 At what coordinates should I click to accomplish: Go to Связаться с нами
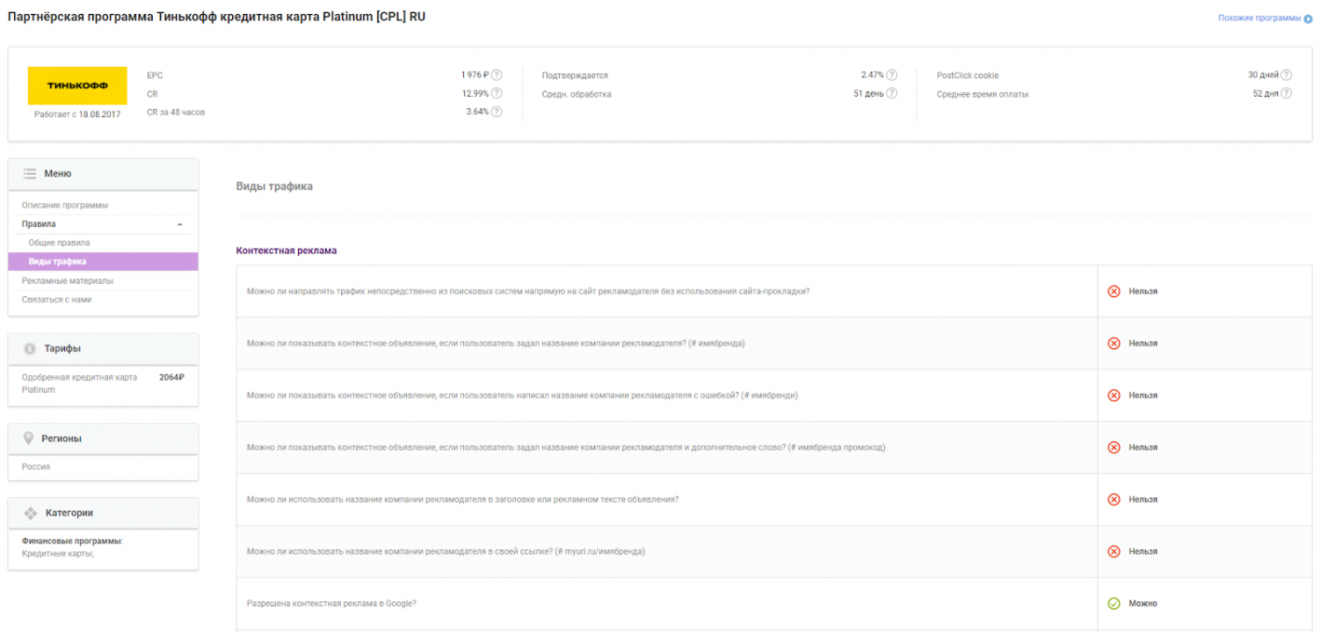click(57, 300)
